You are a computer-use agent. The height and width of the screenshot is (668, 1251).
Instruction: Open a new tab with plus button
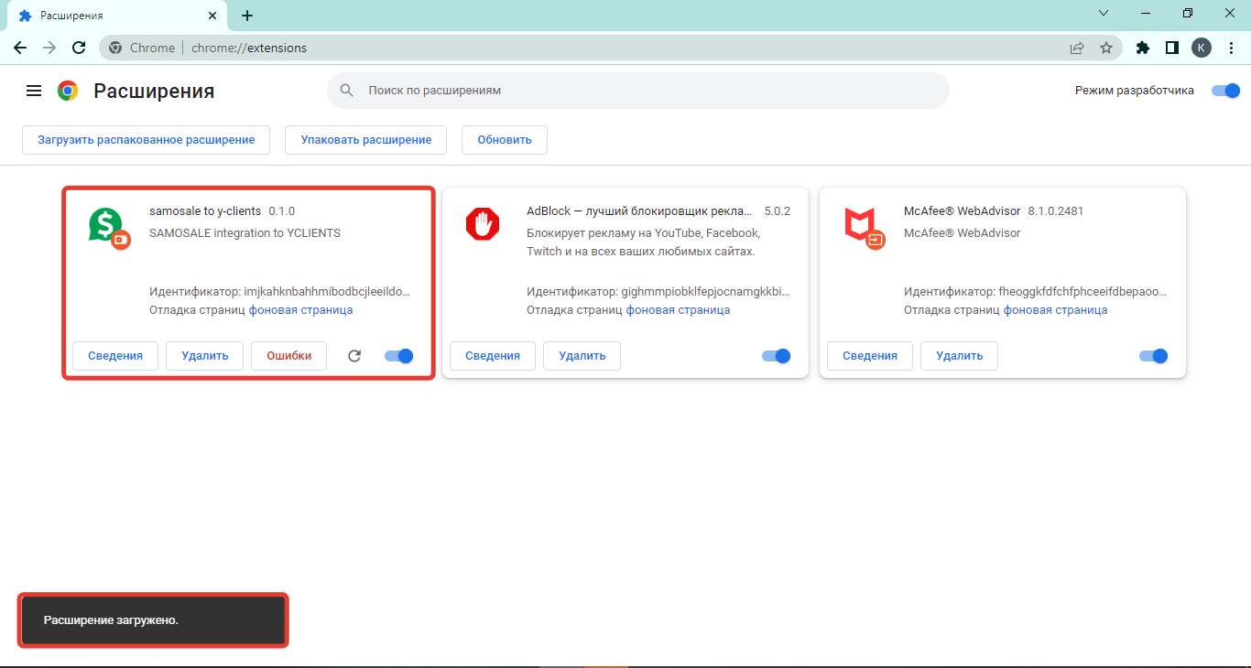[x=247, y=16]
